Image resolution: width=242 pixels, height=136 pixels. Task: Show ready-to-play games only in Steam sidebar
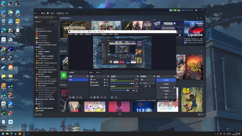click(x=56, y=22)
